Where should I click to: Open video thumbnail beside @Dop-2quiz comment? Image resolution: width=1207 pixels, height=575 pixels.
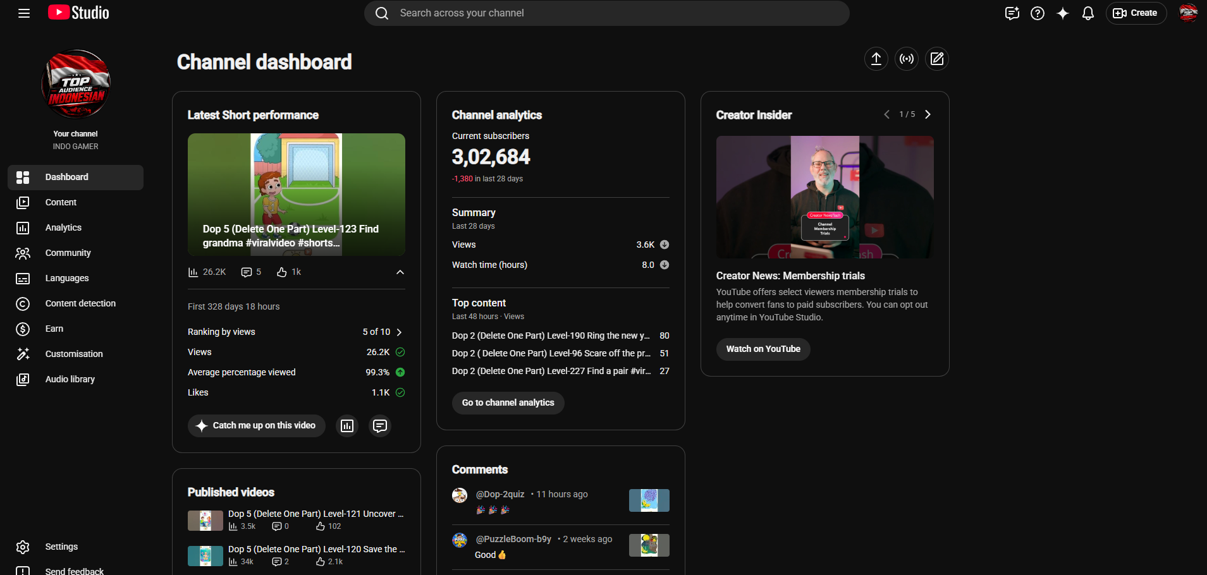(x=649, y=500)
